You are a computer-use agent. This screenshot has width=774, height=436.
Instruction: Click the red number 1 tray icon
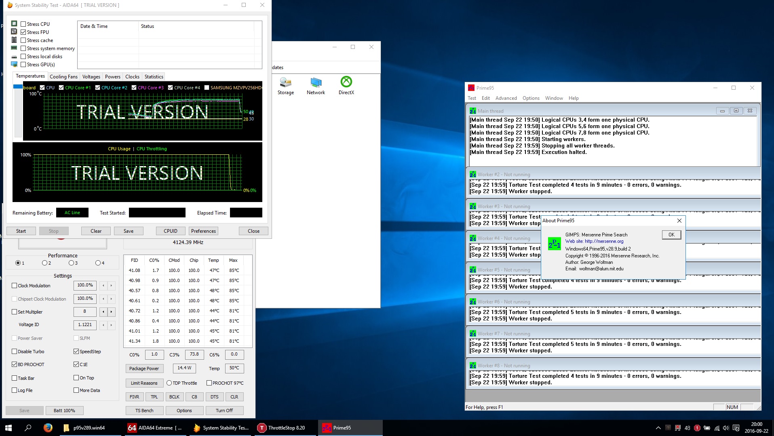tap(697, 428)
